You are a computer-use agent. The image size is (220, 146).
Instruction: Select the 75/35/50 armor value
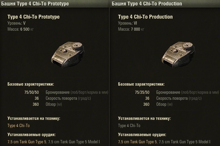(142, 92)
